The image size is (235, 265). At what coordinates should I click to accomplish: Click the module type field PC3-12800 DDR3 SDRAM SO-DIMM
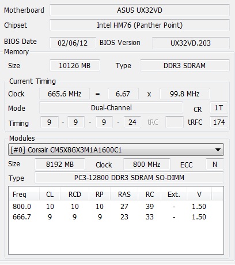(x=129, y=178)
